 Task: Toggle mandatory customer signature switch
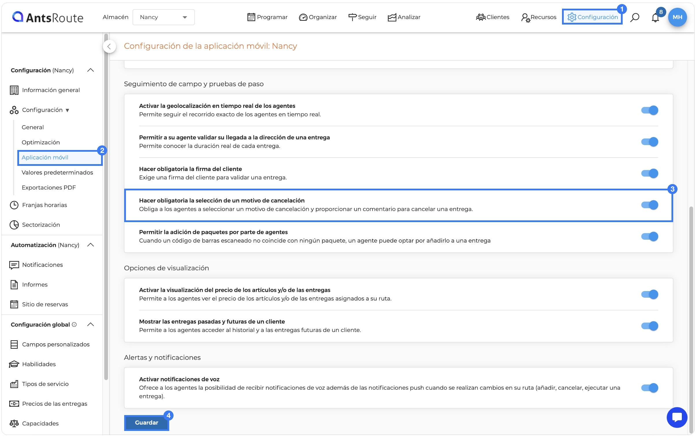tap(650, 173)
